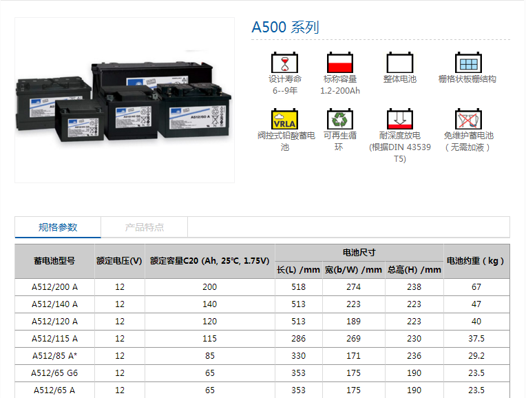This screenshot has width=526, height=398.
Task: Click the 电池约重 (kg) column header
Action: coord(476,261)
